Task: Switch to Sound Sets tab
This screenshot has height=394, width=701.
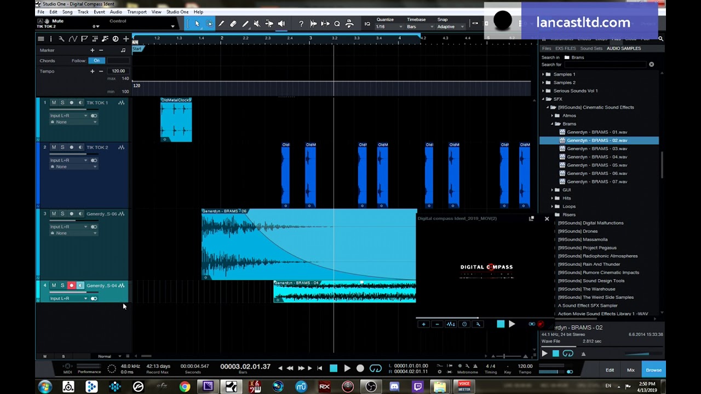Action: tap(591, 48)
